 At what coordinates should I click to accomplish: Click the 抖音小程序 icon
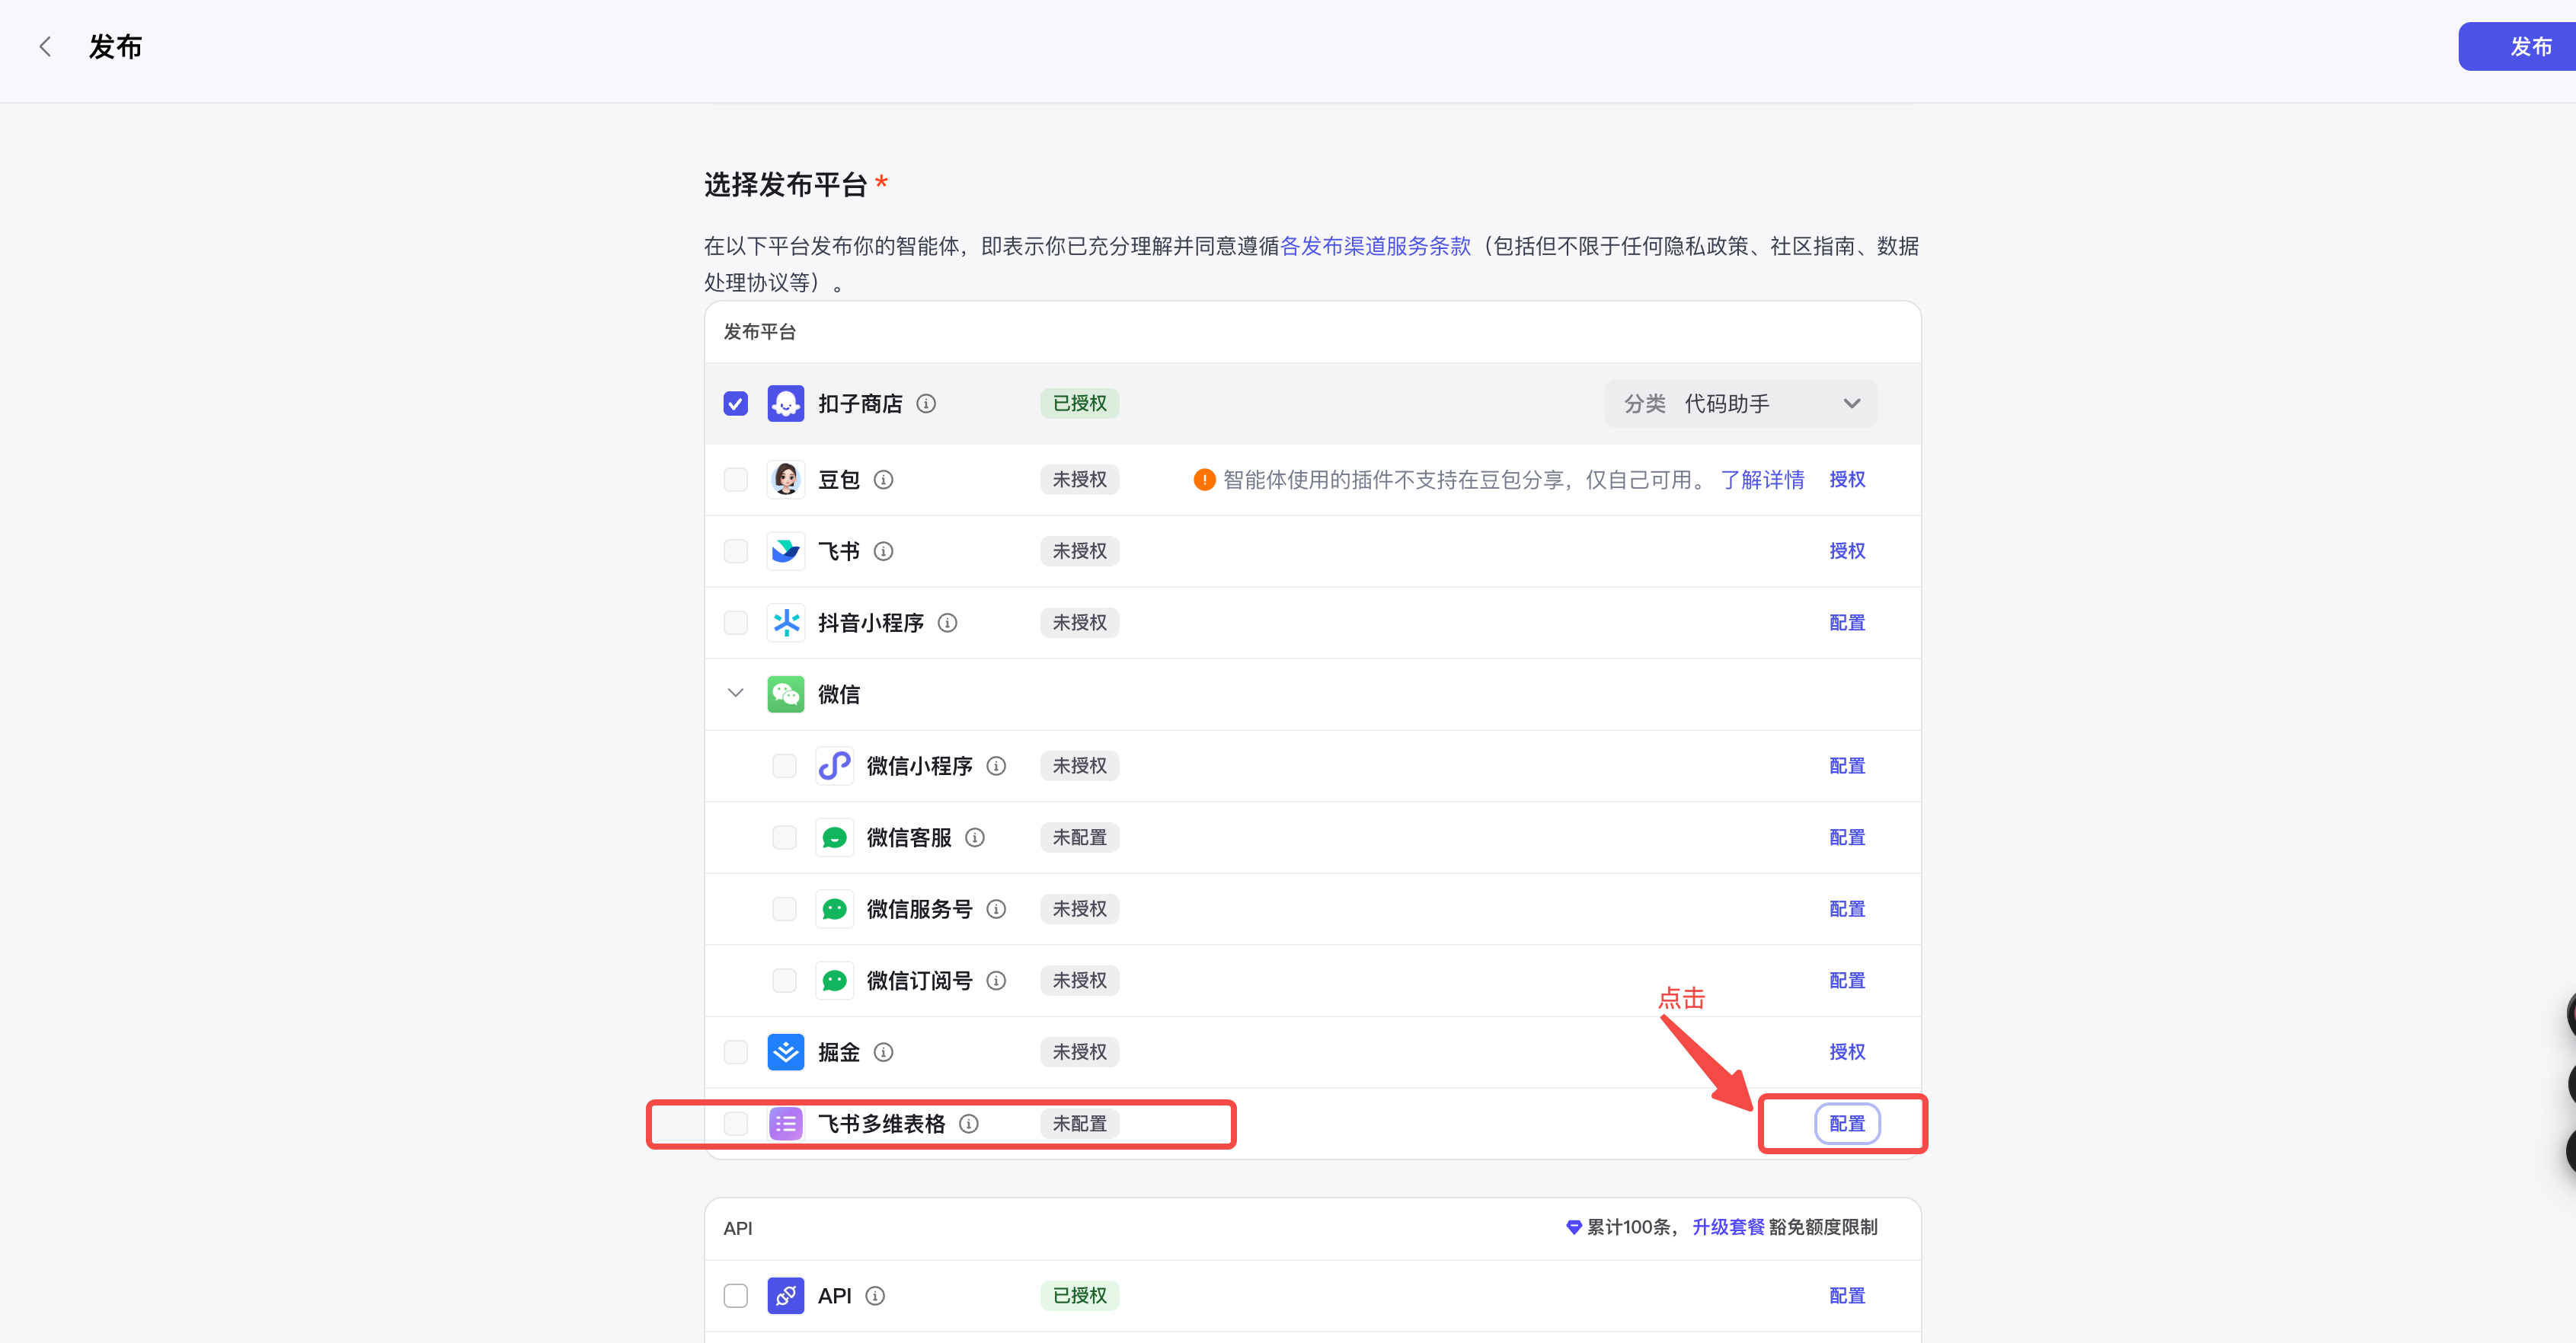tap(786, 623)
